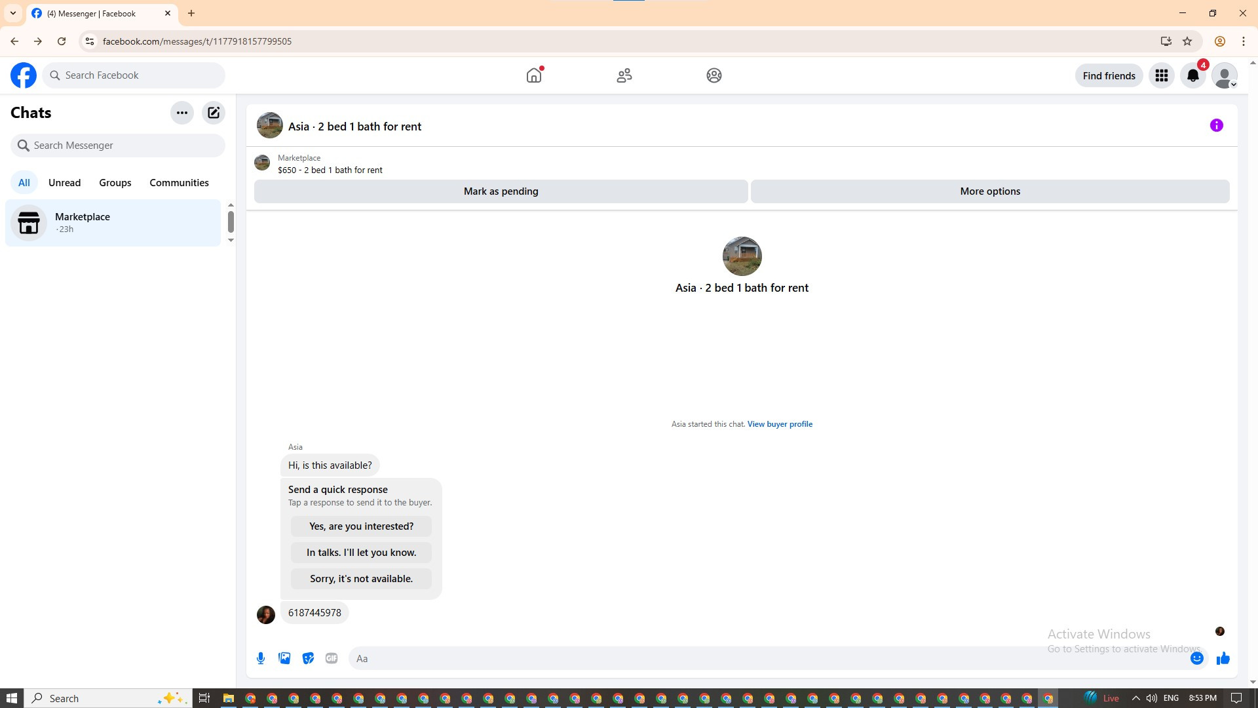Send a thumbs-up like
Screen dimensions: 1258x708
1223,658
